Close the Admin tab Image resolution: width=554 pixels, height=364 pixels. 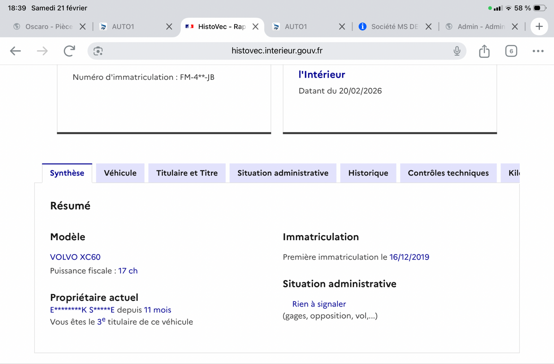tap(515, 27)
